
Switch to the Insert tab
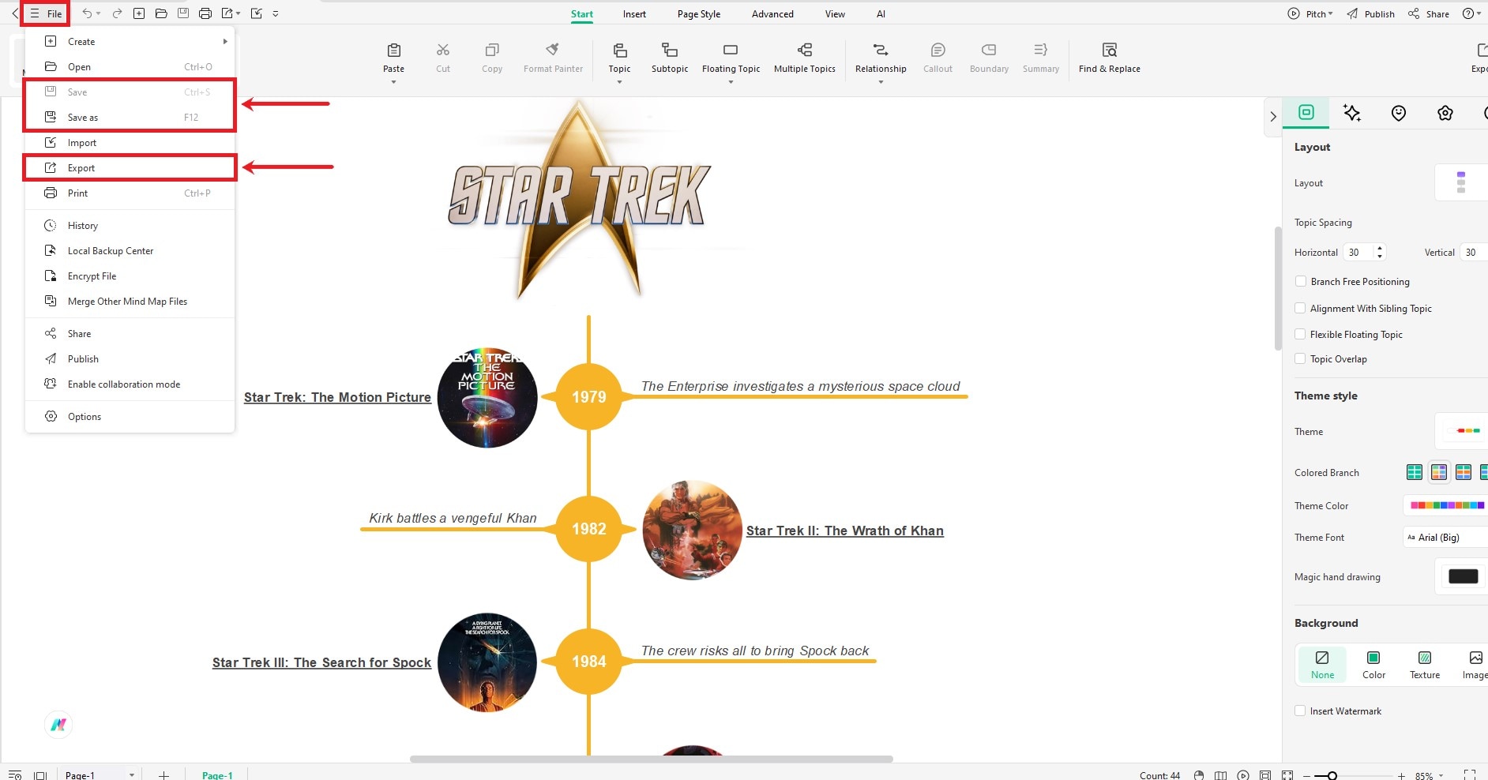pyautogui.click(x=634, y=13)
